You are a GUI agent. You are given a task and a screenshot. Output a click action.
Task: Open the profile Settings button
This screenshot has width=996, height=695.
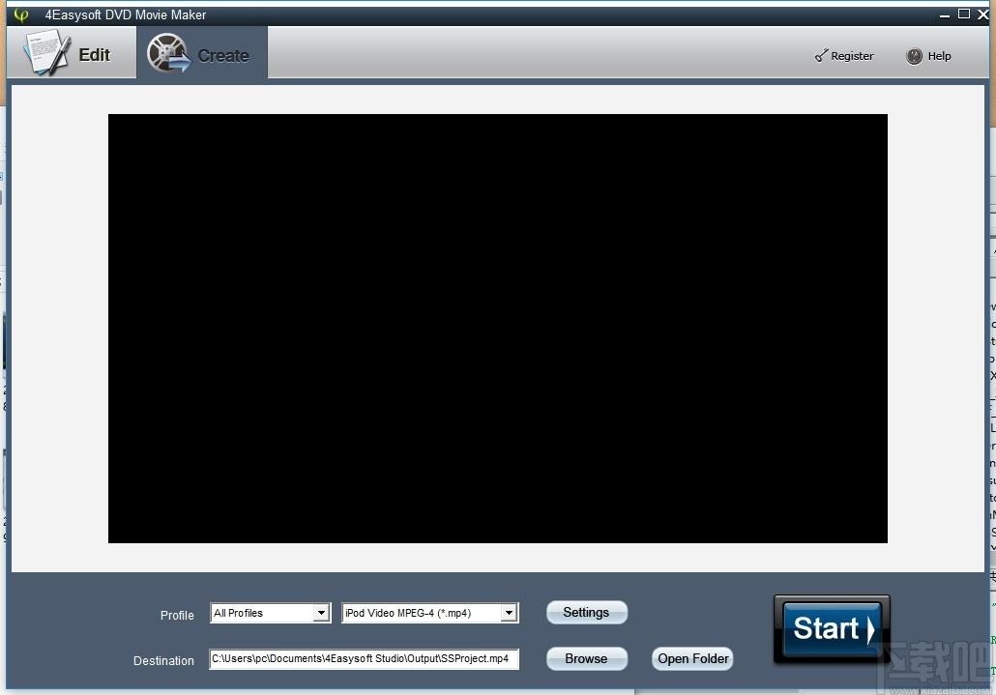click(x=586, y=613)
